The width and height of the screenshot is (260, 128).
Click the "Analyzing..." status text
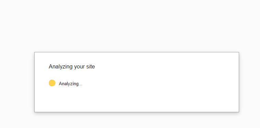tap(71, 84)
